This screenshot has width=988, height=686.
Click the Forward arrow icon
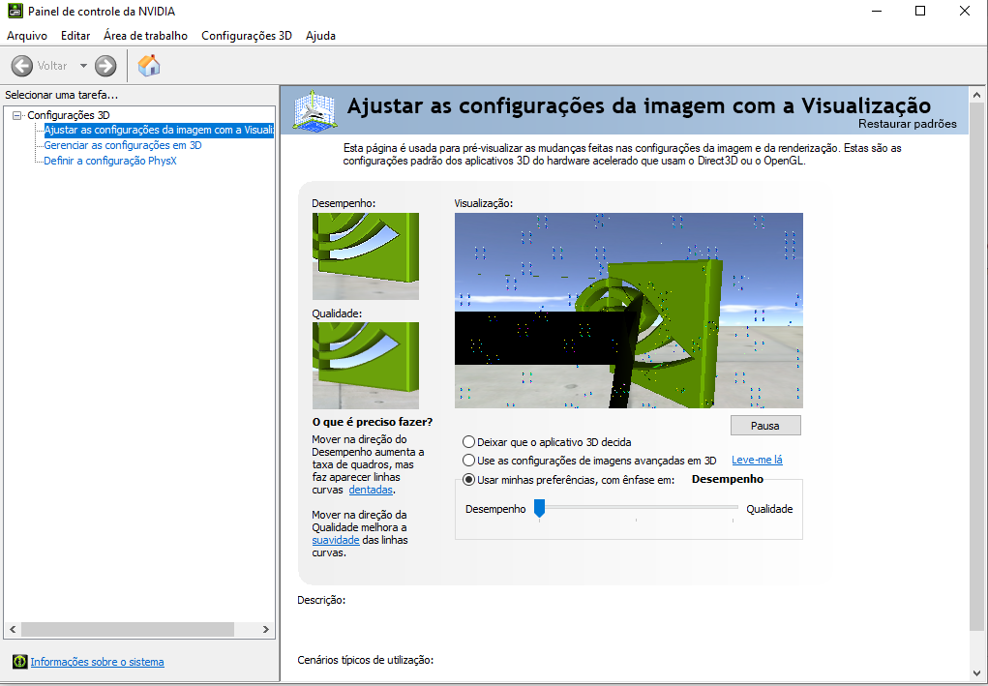pyautogui.click(x=105, y=66)
